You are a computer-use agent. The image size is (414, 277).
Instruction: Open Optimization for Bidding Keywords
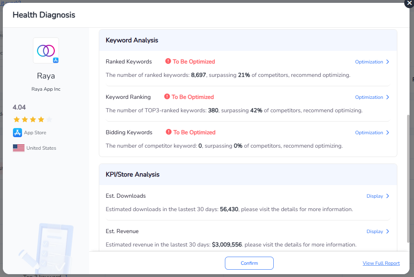tap(372, 133)
